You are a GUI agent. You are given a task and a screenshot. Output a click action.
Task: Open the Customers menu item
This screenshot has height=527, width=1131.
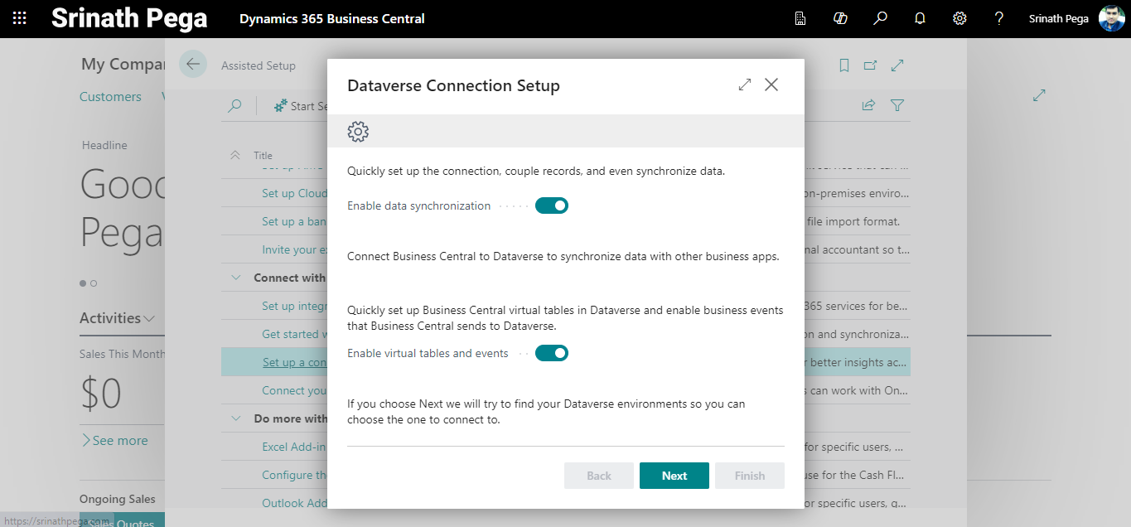(110, 97)
